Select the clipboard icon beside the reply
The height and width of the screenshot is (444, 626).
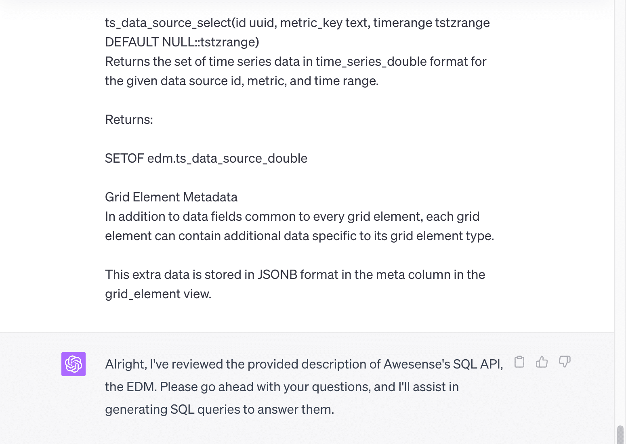519,362
